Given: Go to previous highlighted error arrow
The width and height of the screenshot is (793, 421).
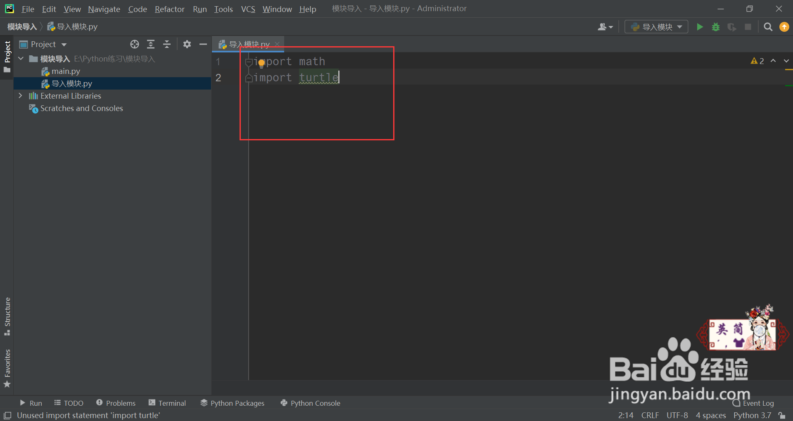Looking at the screenshot, I should pyautogui.click(x=773, y=61).
